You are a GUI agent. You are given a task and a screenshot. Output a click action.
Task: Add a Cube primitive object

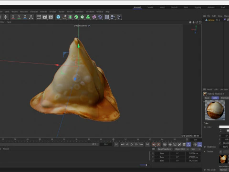(x=58, y=17)
